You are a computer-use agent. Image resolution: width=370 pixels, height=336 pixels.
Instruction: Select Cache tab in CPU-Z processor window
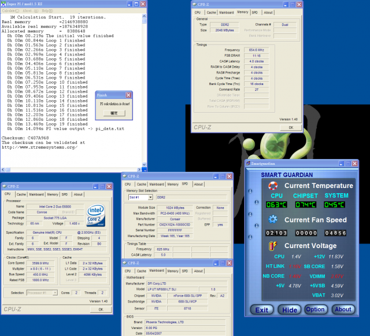[21, 194]
